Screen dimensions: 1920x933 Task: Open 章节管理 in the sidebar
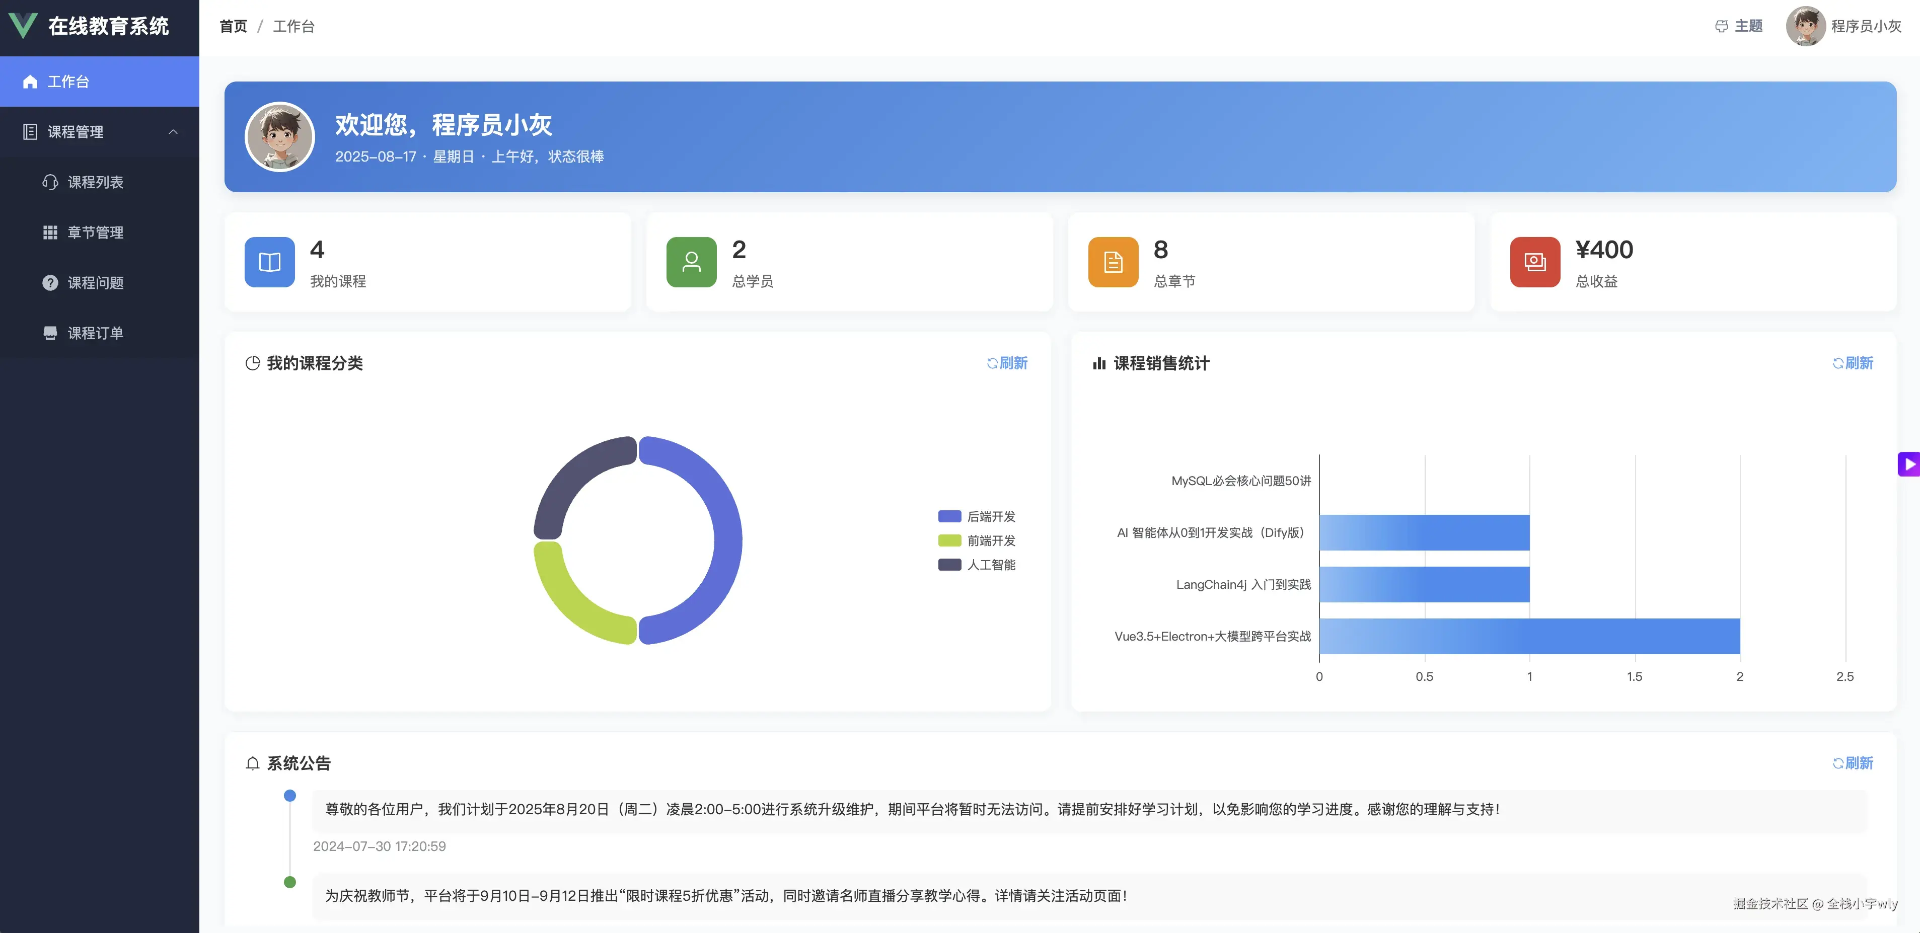(96, 232)
